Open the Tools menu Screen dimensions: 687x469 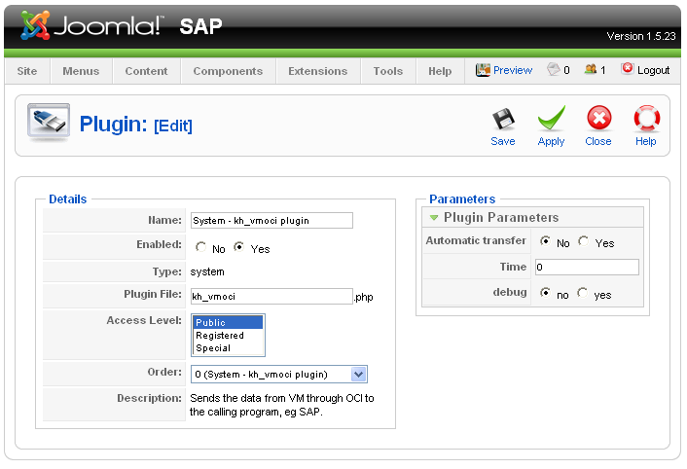coord(388,71)
